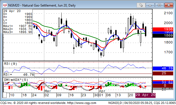Close the NGM20 chart window
Image resolution: width=176 pixels, height=105 pixels.
(169, 5)
